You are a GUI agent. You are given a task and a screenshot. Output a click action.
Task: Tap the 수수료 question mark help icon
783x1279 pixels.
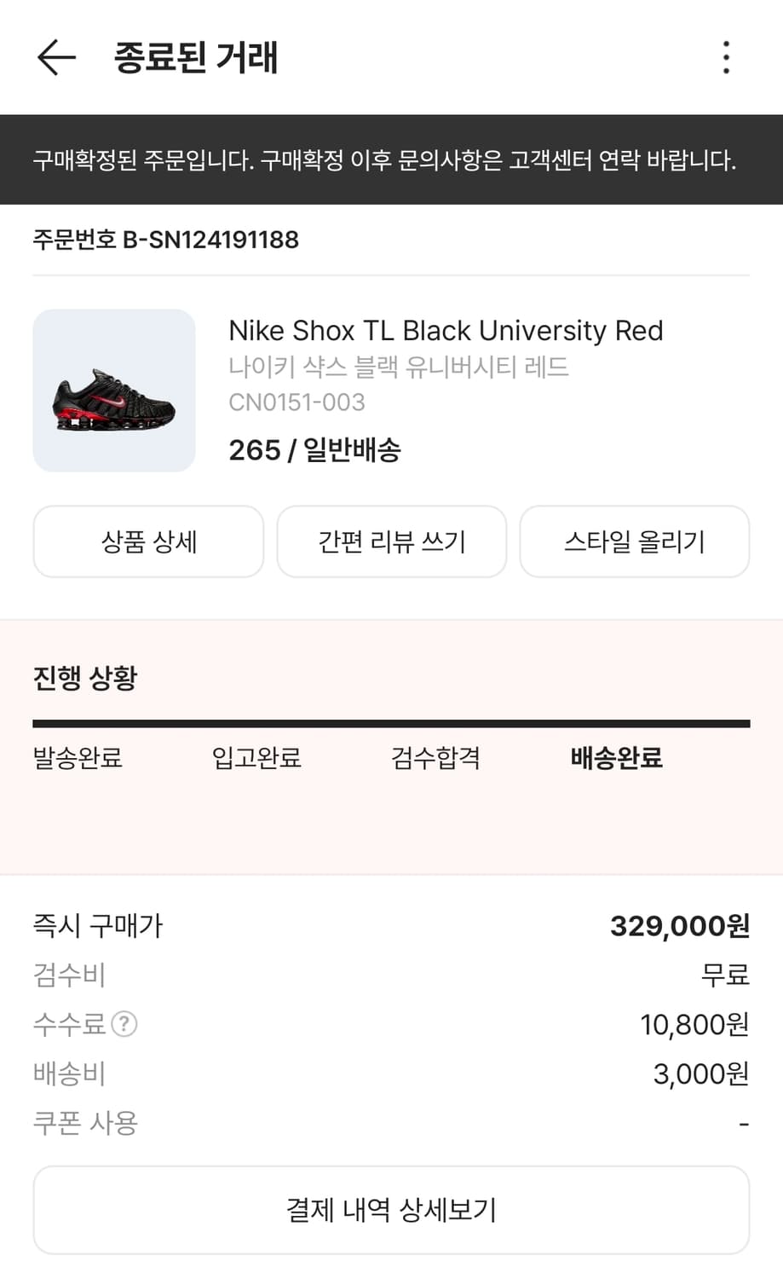124,1023
